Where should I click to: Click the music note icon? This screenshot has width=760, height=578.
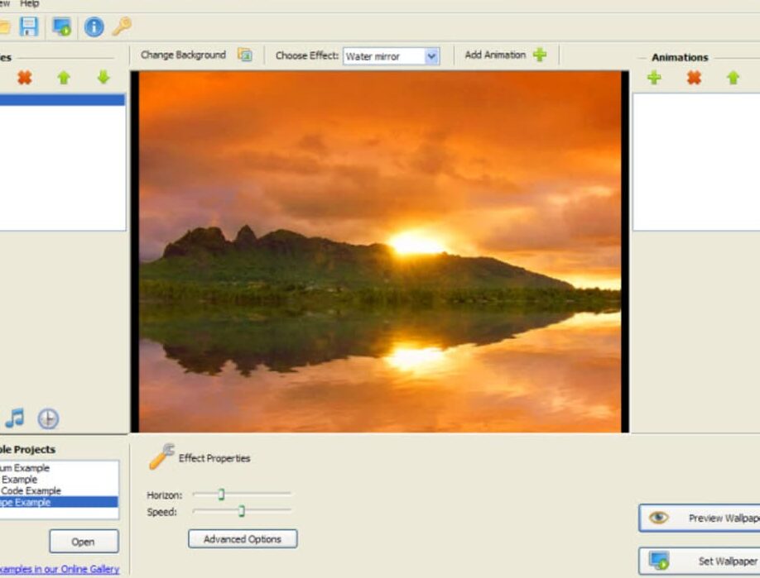(15, 418)
